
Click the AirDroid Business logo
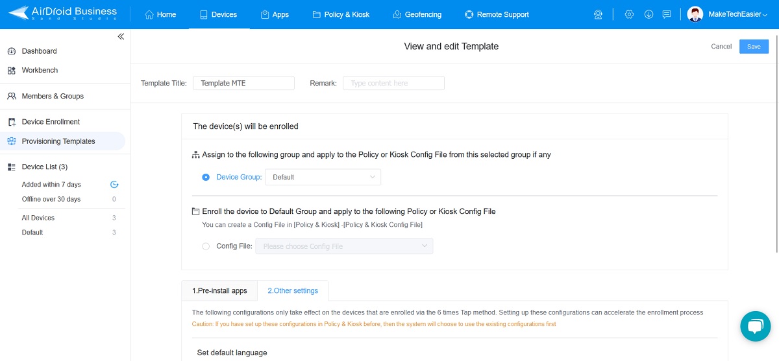(63, 14)
